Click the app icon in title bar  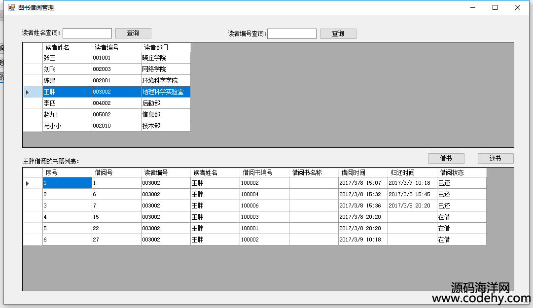11,7
